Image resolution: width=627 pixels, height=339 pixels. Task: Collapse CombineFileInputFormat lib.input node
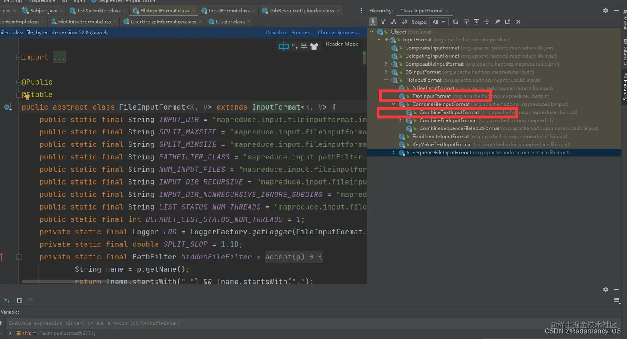394,104
